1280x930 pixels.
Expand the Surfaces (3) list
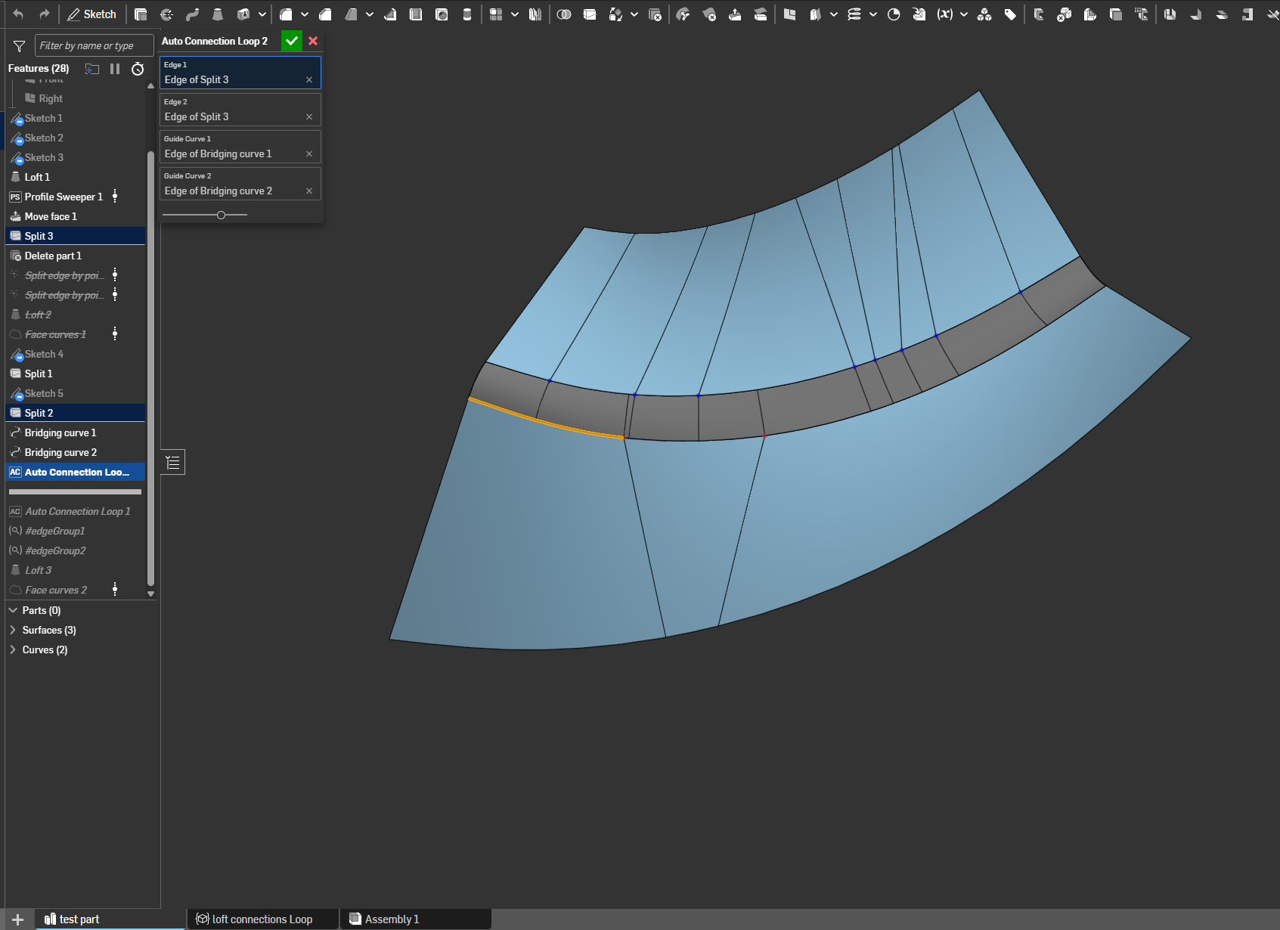click(13, 630)
